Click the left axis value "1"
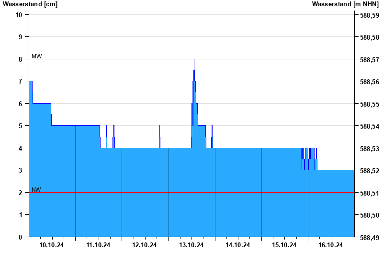The width and height of the screenshot is (383, 263). [x=20, y=215]
